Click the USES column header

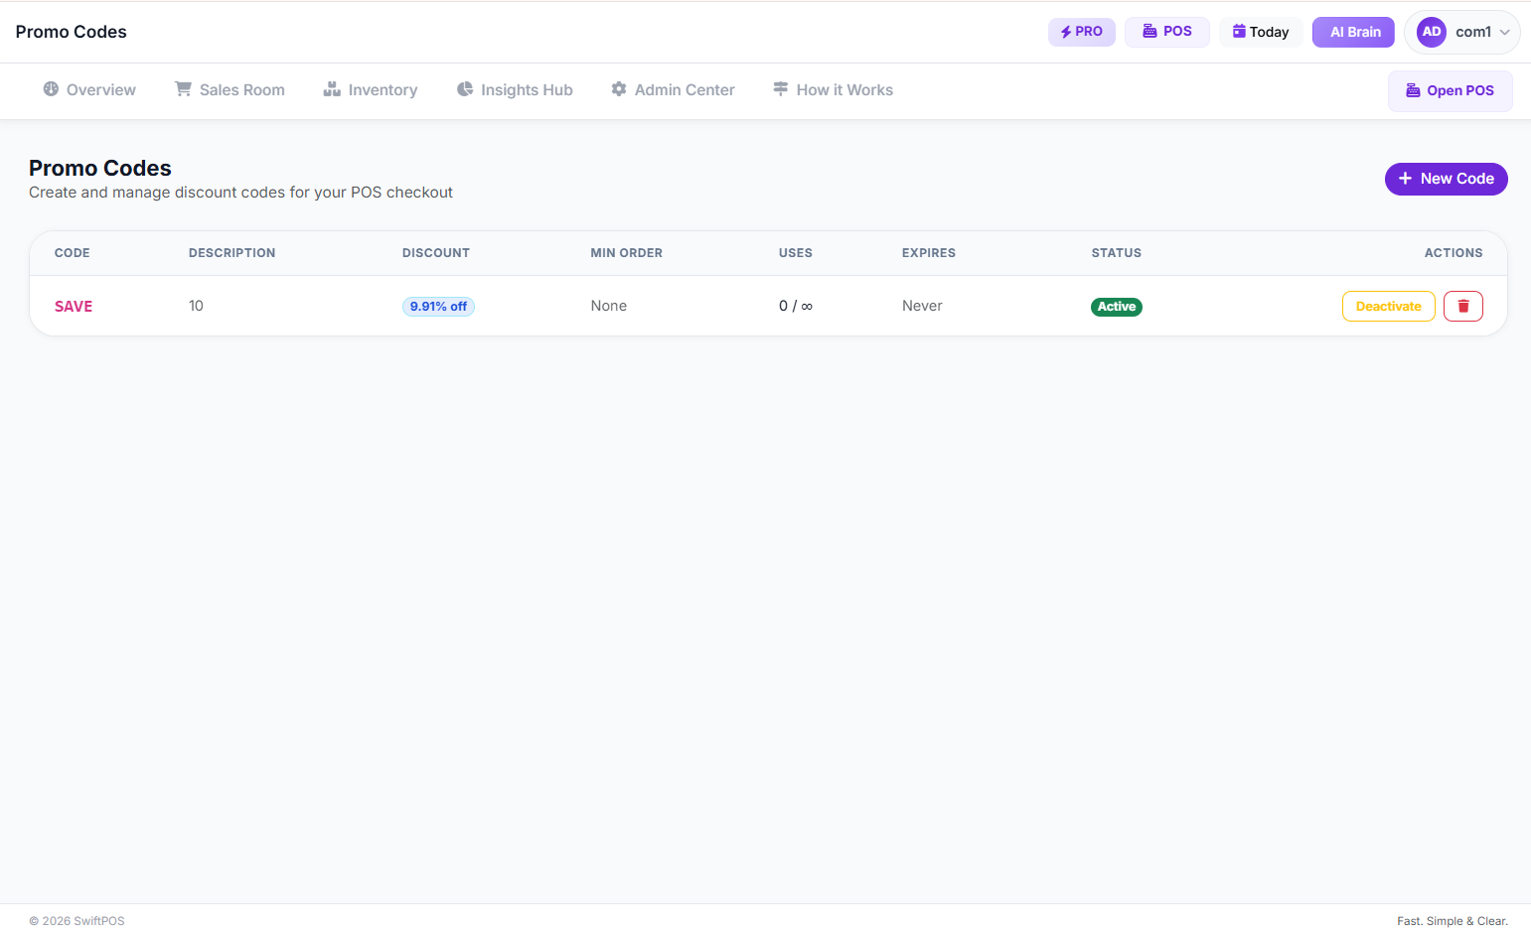coord(796,253)
